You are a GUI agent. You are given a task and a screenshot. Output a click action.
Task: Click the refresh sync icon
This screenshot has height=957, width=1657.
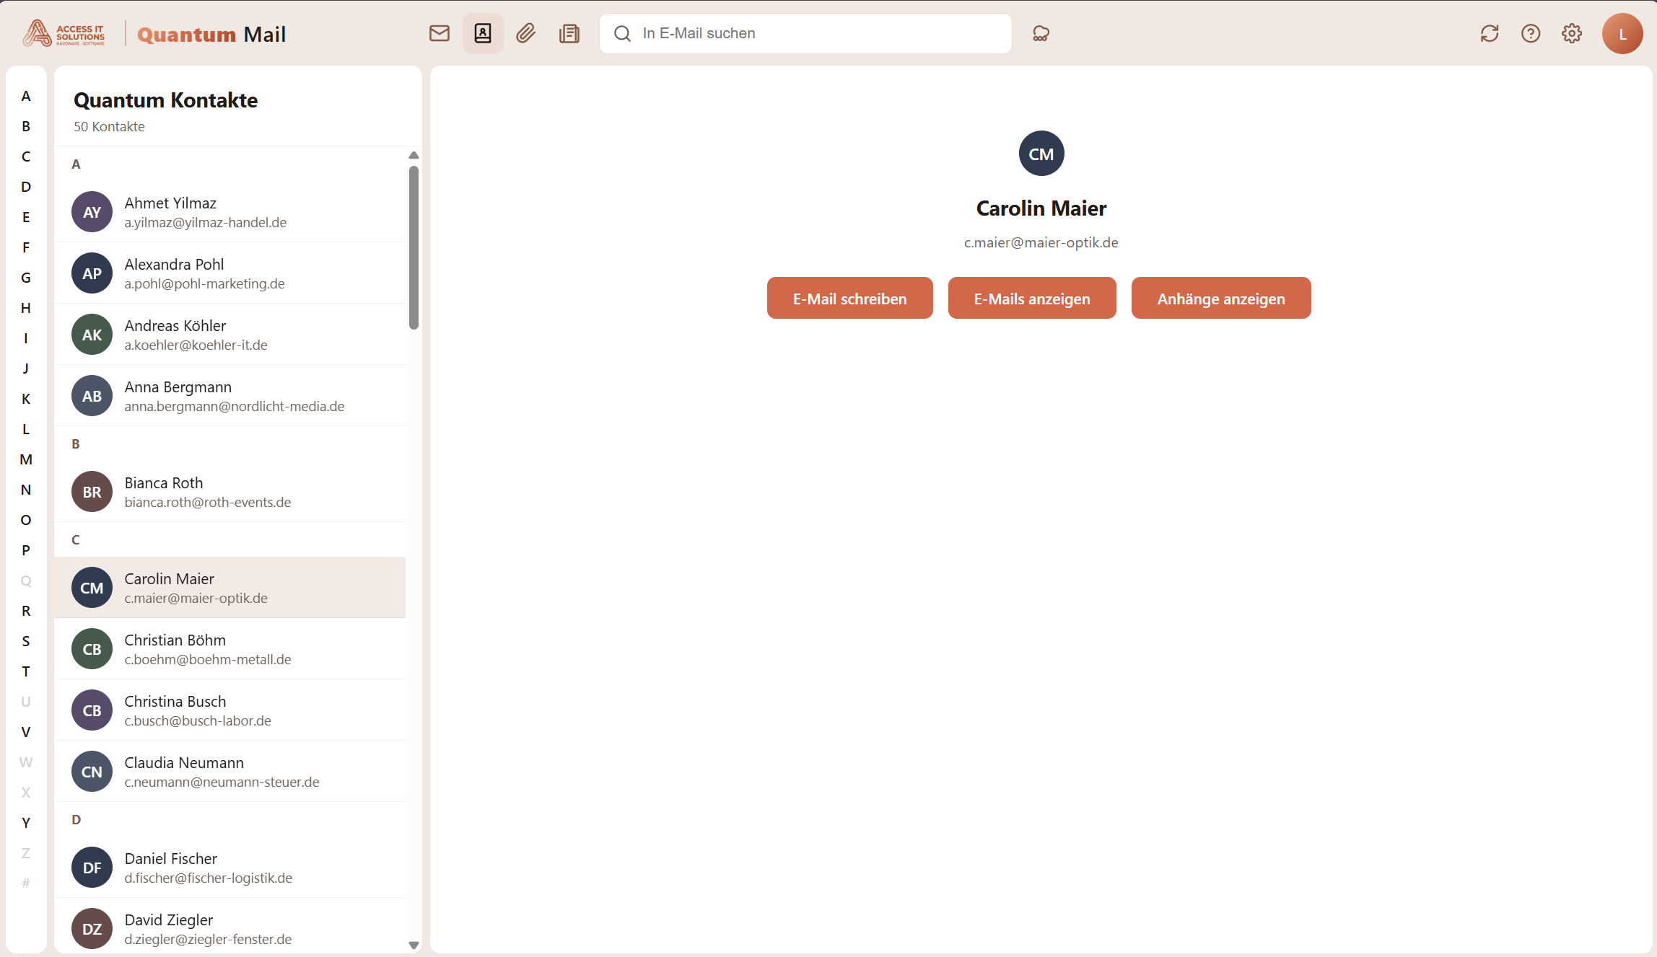pyautogui.click(x=1490, y=33)
